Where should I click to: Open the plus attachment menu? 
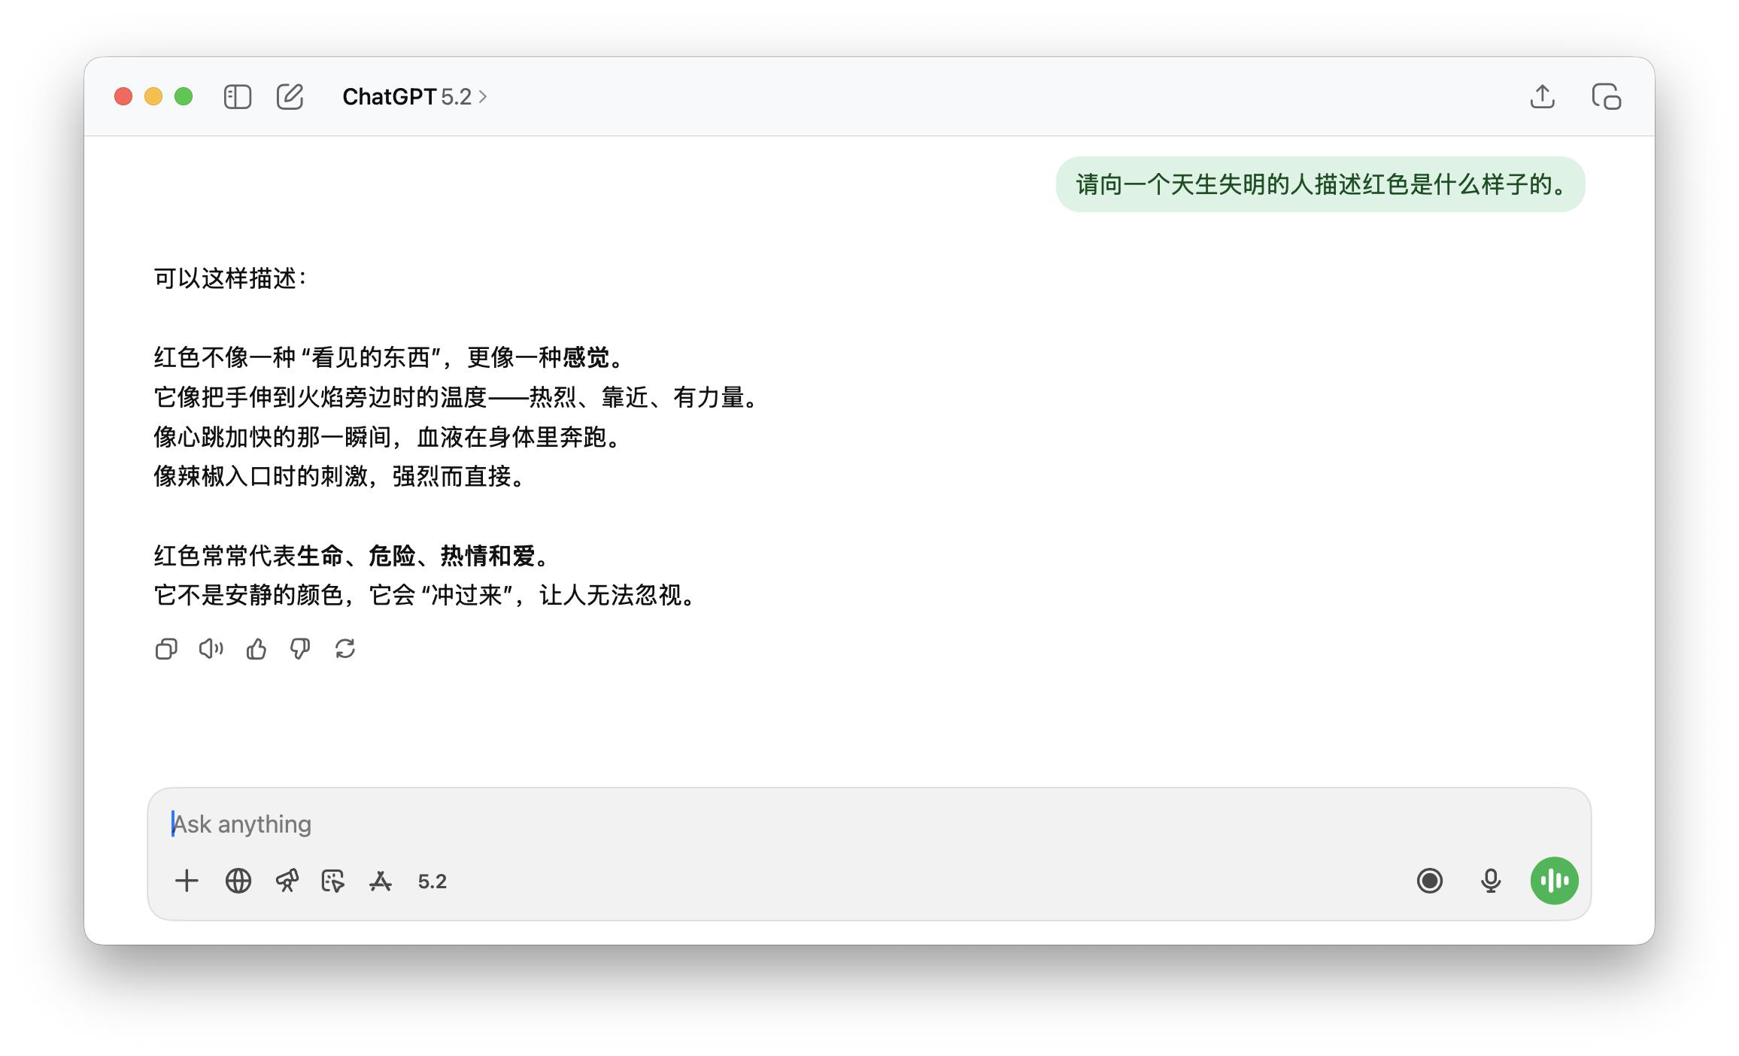point(187,881)
